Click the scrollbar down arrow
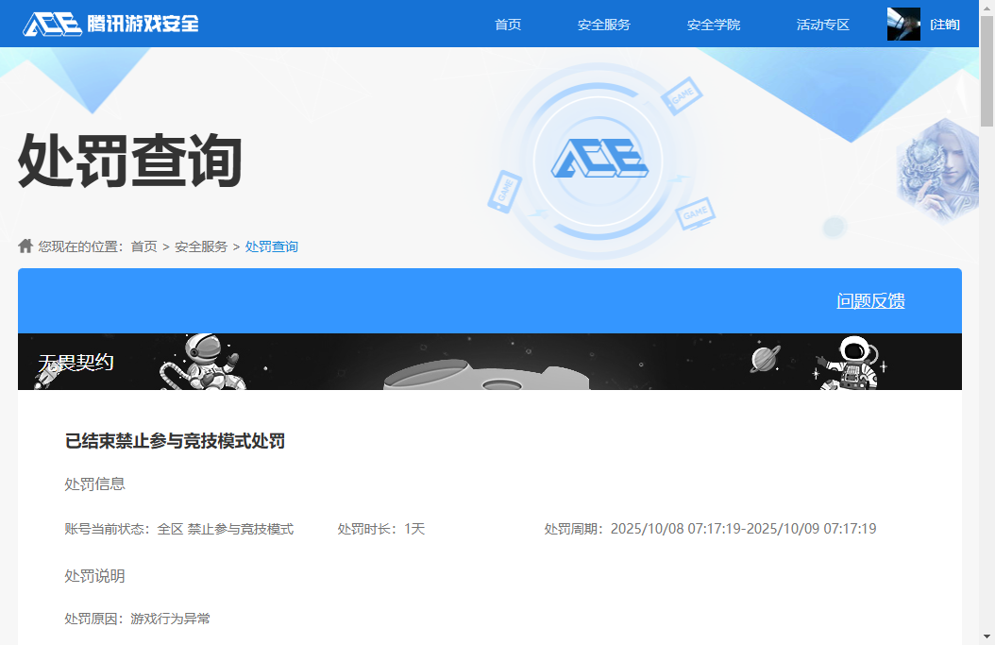This screenshot has width=995, height=645. tap(987, 638)
